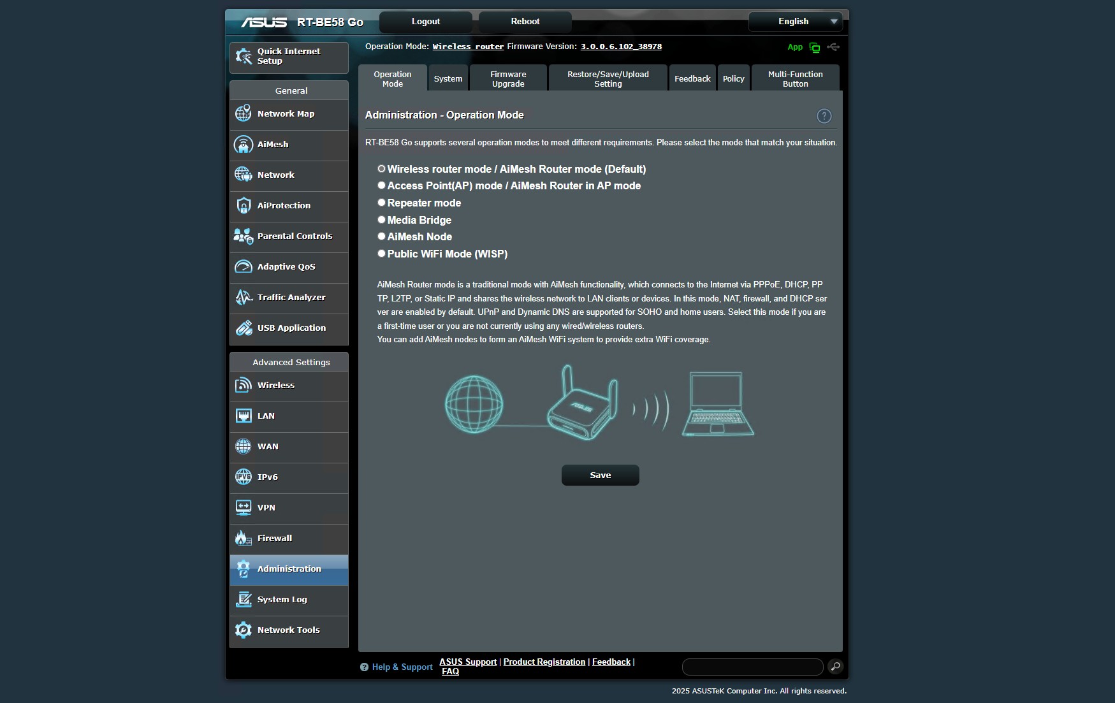The image size is (1115, 703).
Task: Open firmware version 3.0.0.6.102_38978 link
Action: pyautogui.click(x=621, y=47)
